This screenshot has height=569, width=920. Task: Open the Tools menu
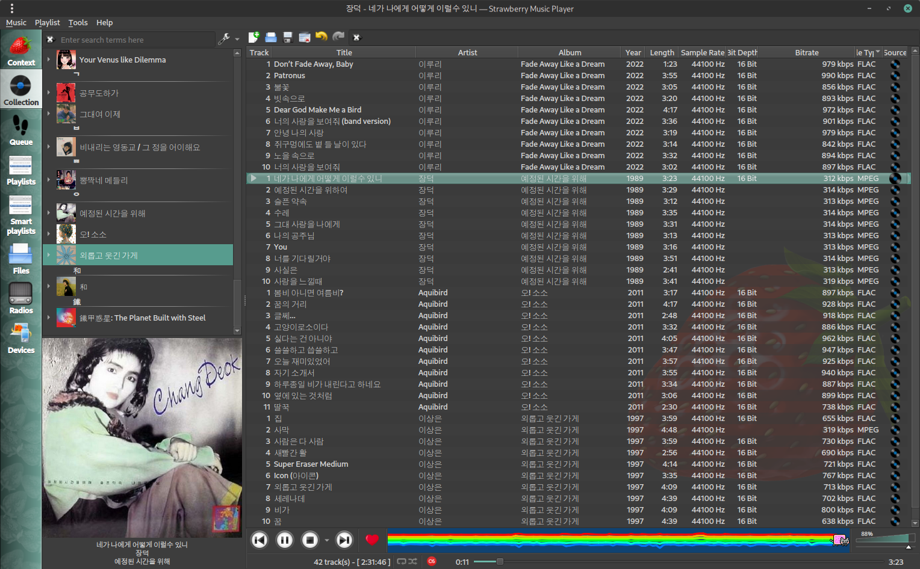pos(78,23)
